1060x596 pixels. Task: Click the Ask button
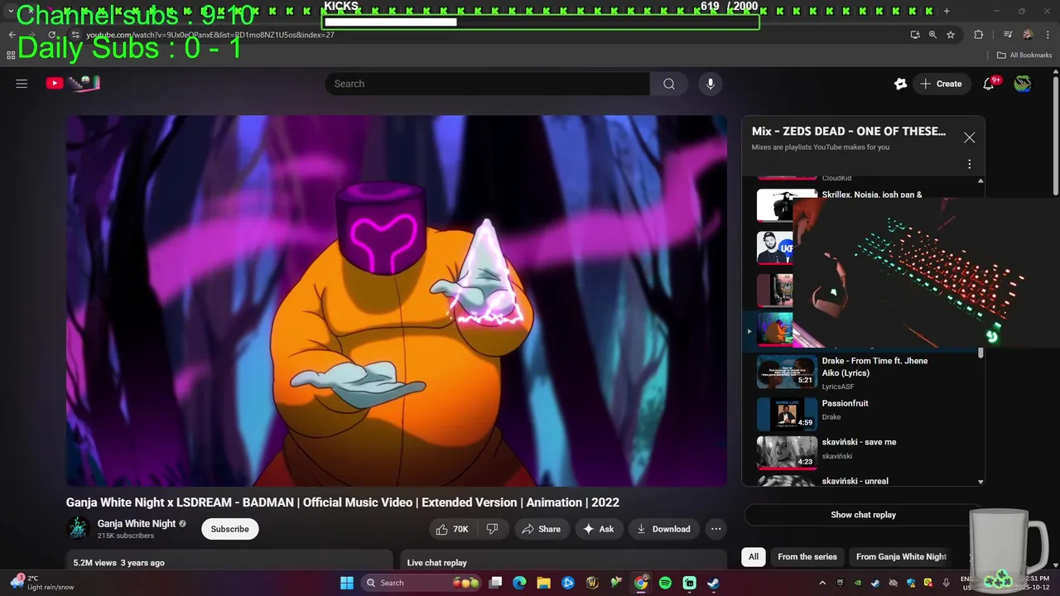point(599,529)
